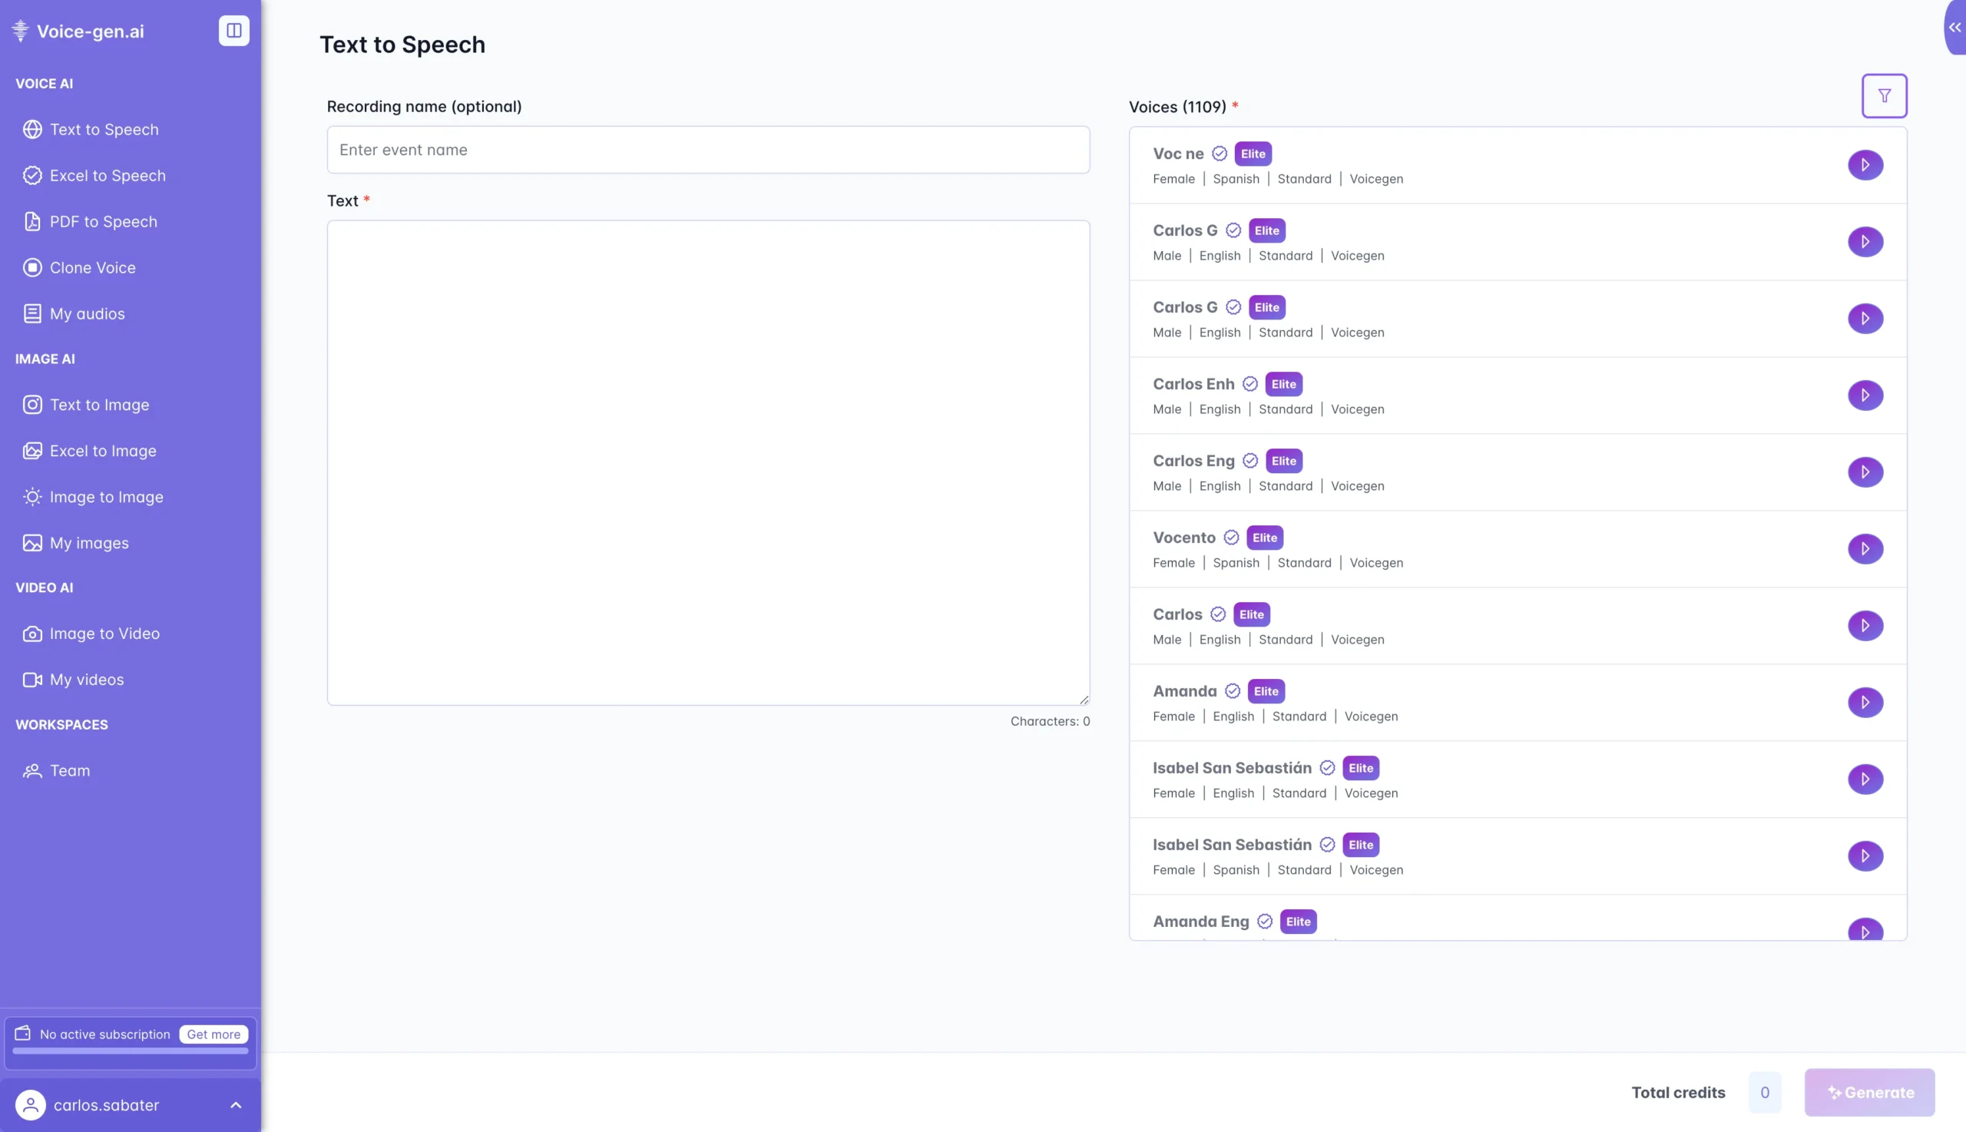Toggle the sidebar layout button next to Voice-gen.ai

coord(234,30)
